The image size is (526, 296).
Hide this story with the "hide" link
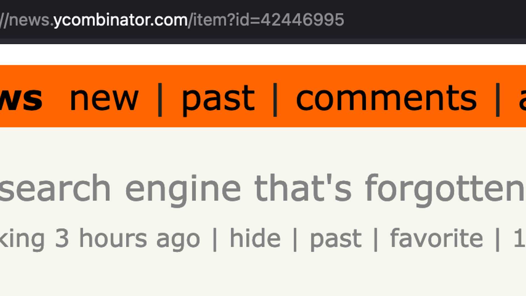[255, 238]
